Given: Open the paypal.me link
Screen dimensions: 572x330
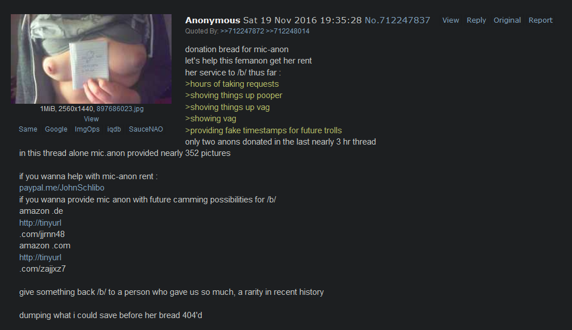Looking at the screenshot, I should coord(62,188).
